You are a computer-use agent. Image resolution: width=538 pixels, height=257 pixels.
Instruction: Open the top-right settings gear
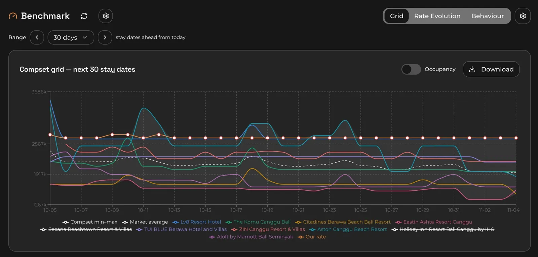pos(523,16)
